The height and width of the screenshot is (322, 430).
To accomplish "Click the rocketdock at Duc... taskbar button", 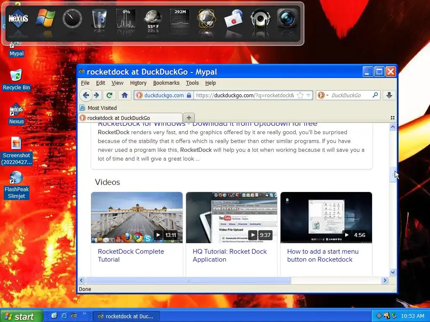I will tap(126, 316).
